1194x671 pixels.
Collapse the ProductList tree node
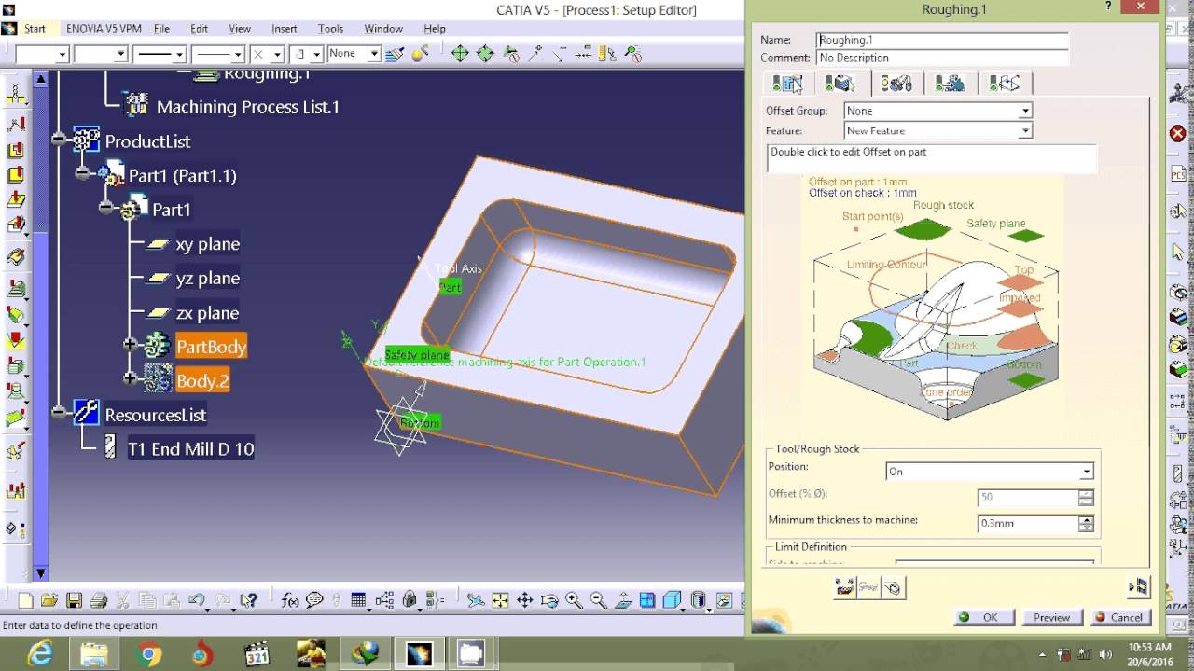60,141
